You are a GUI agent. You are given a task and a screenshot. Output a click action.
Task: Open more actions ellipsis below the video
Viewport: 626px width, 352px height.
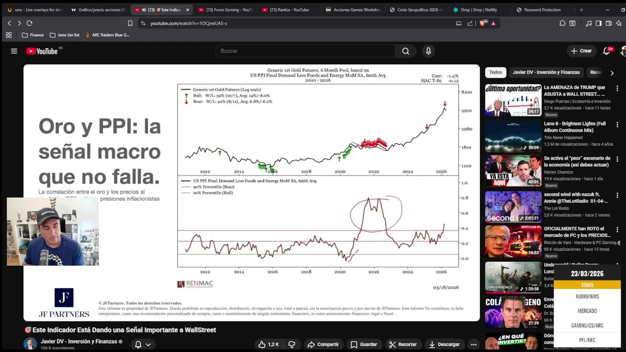coord(473,344)
